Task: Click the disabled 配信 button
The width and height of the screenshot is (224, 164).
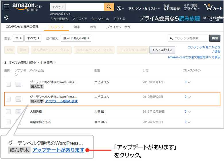Action: pyautogui.click(x=9, y=50)
